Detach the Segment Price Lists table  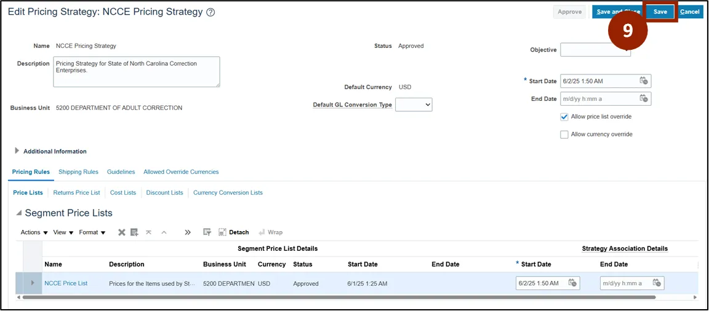click(x=234, y=232)
